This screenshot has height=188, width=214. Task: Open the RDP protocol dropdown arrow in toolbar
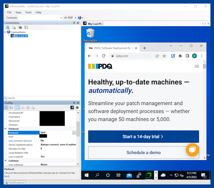click(76, 18)
